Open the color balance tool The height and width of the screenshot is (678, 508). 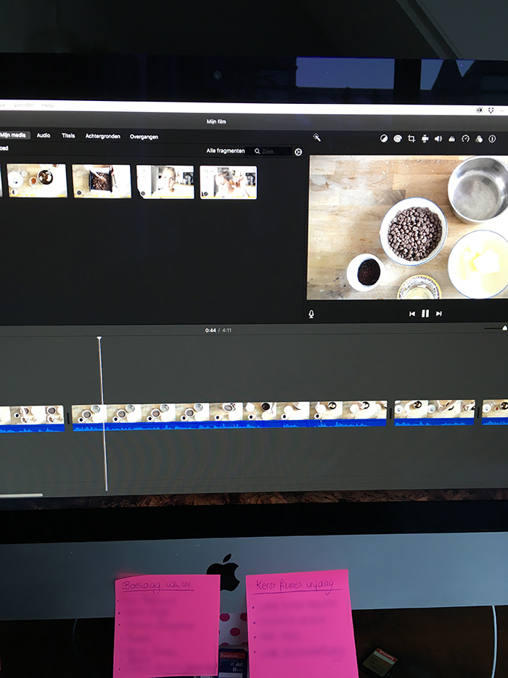pyautogui.click(x=384, y=138)
